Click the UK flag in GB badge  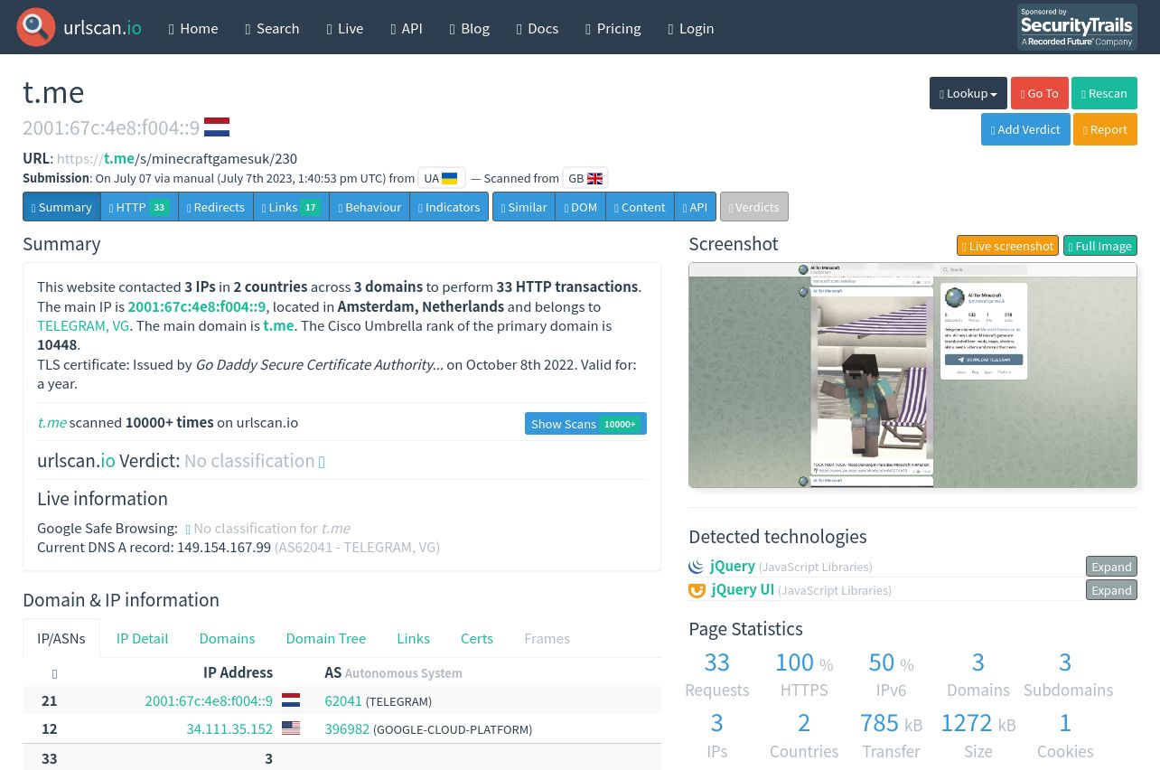coord(594,178)
